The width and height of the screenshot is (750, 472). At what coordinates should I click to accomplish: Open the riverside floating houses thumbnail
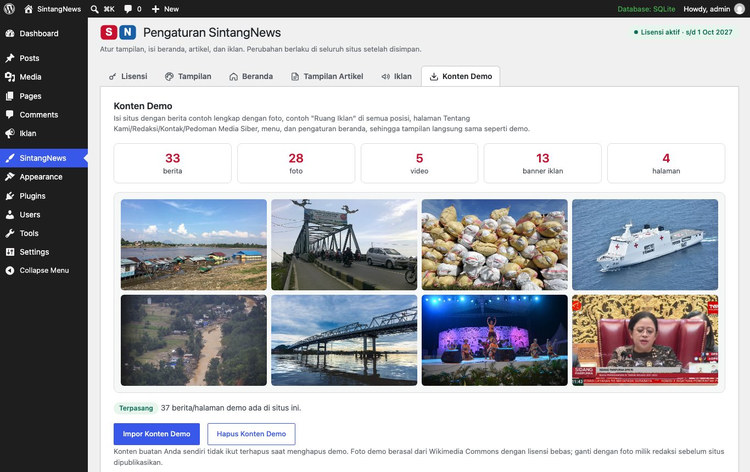(x=194, y=245)
